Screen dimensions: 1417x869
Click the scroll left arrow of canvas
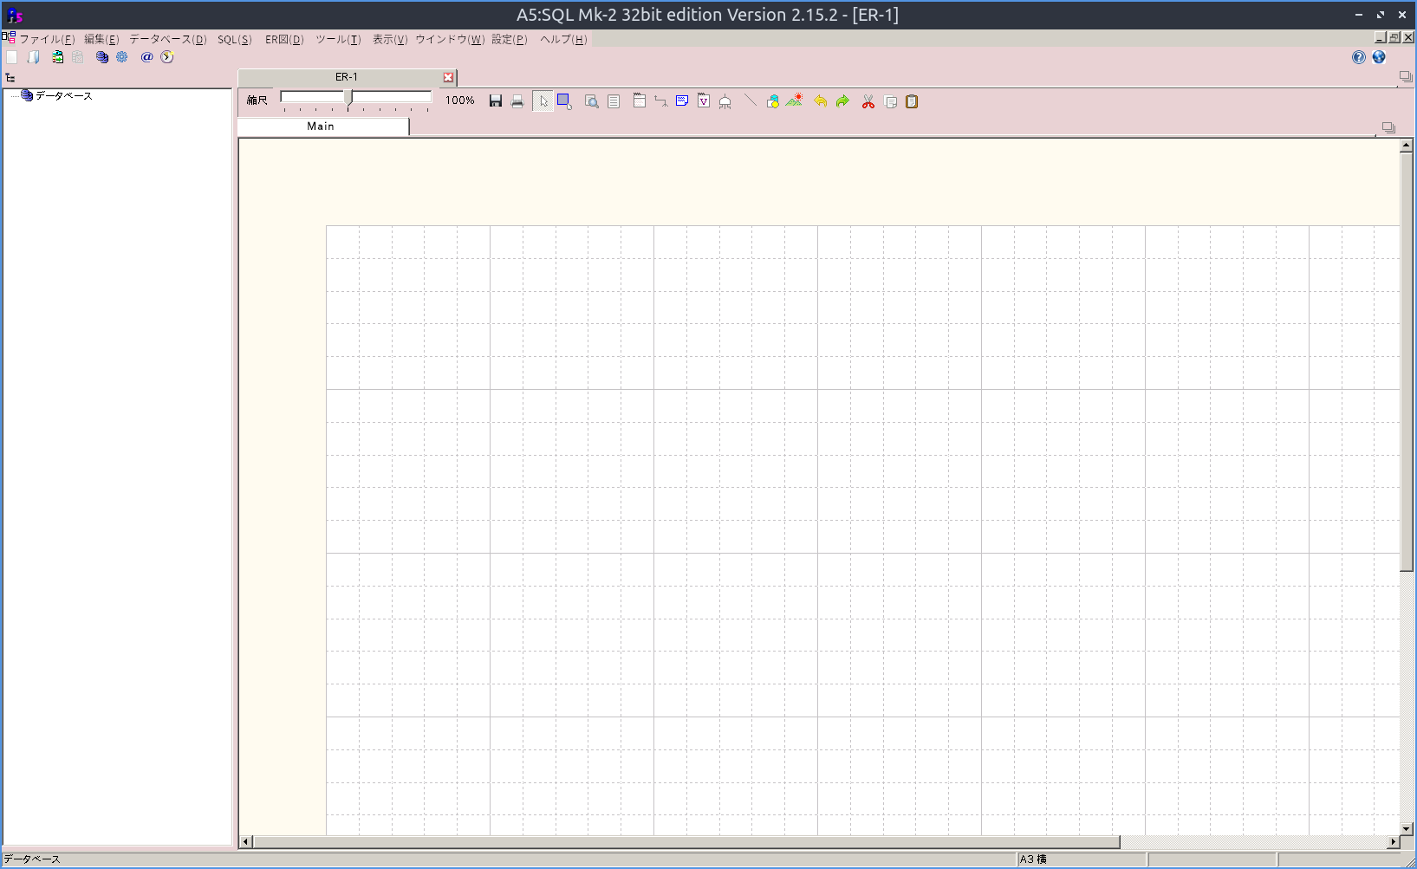(246, 842)
